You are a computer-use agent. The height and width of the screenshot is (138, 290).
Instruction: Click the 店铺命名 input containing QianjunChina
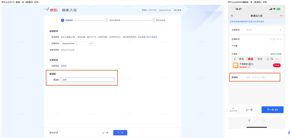click(x=78, y=44)
